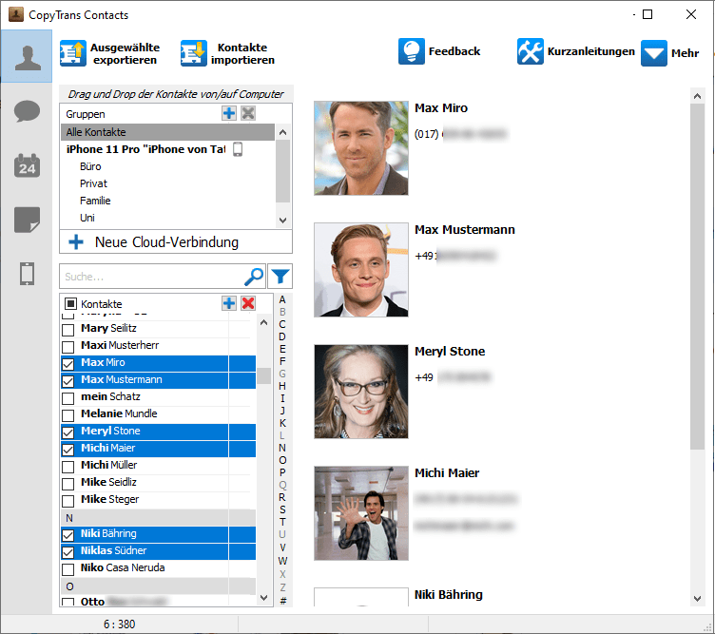Image resolution: width=715 pixels, height=634 pixels.
Task: Click details pane scroll-down arrow
Action: click(697, 599)
